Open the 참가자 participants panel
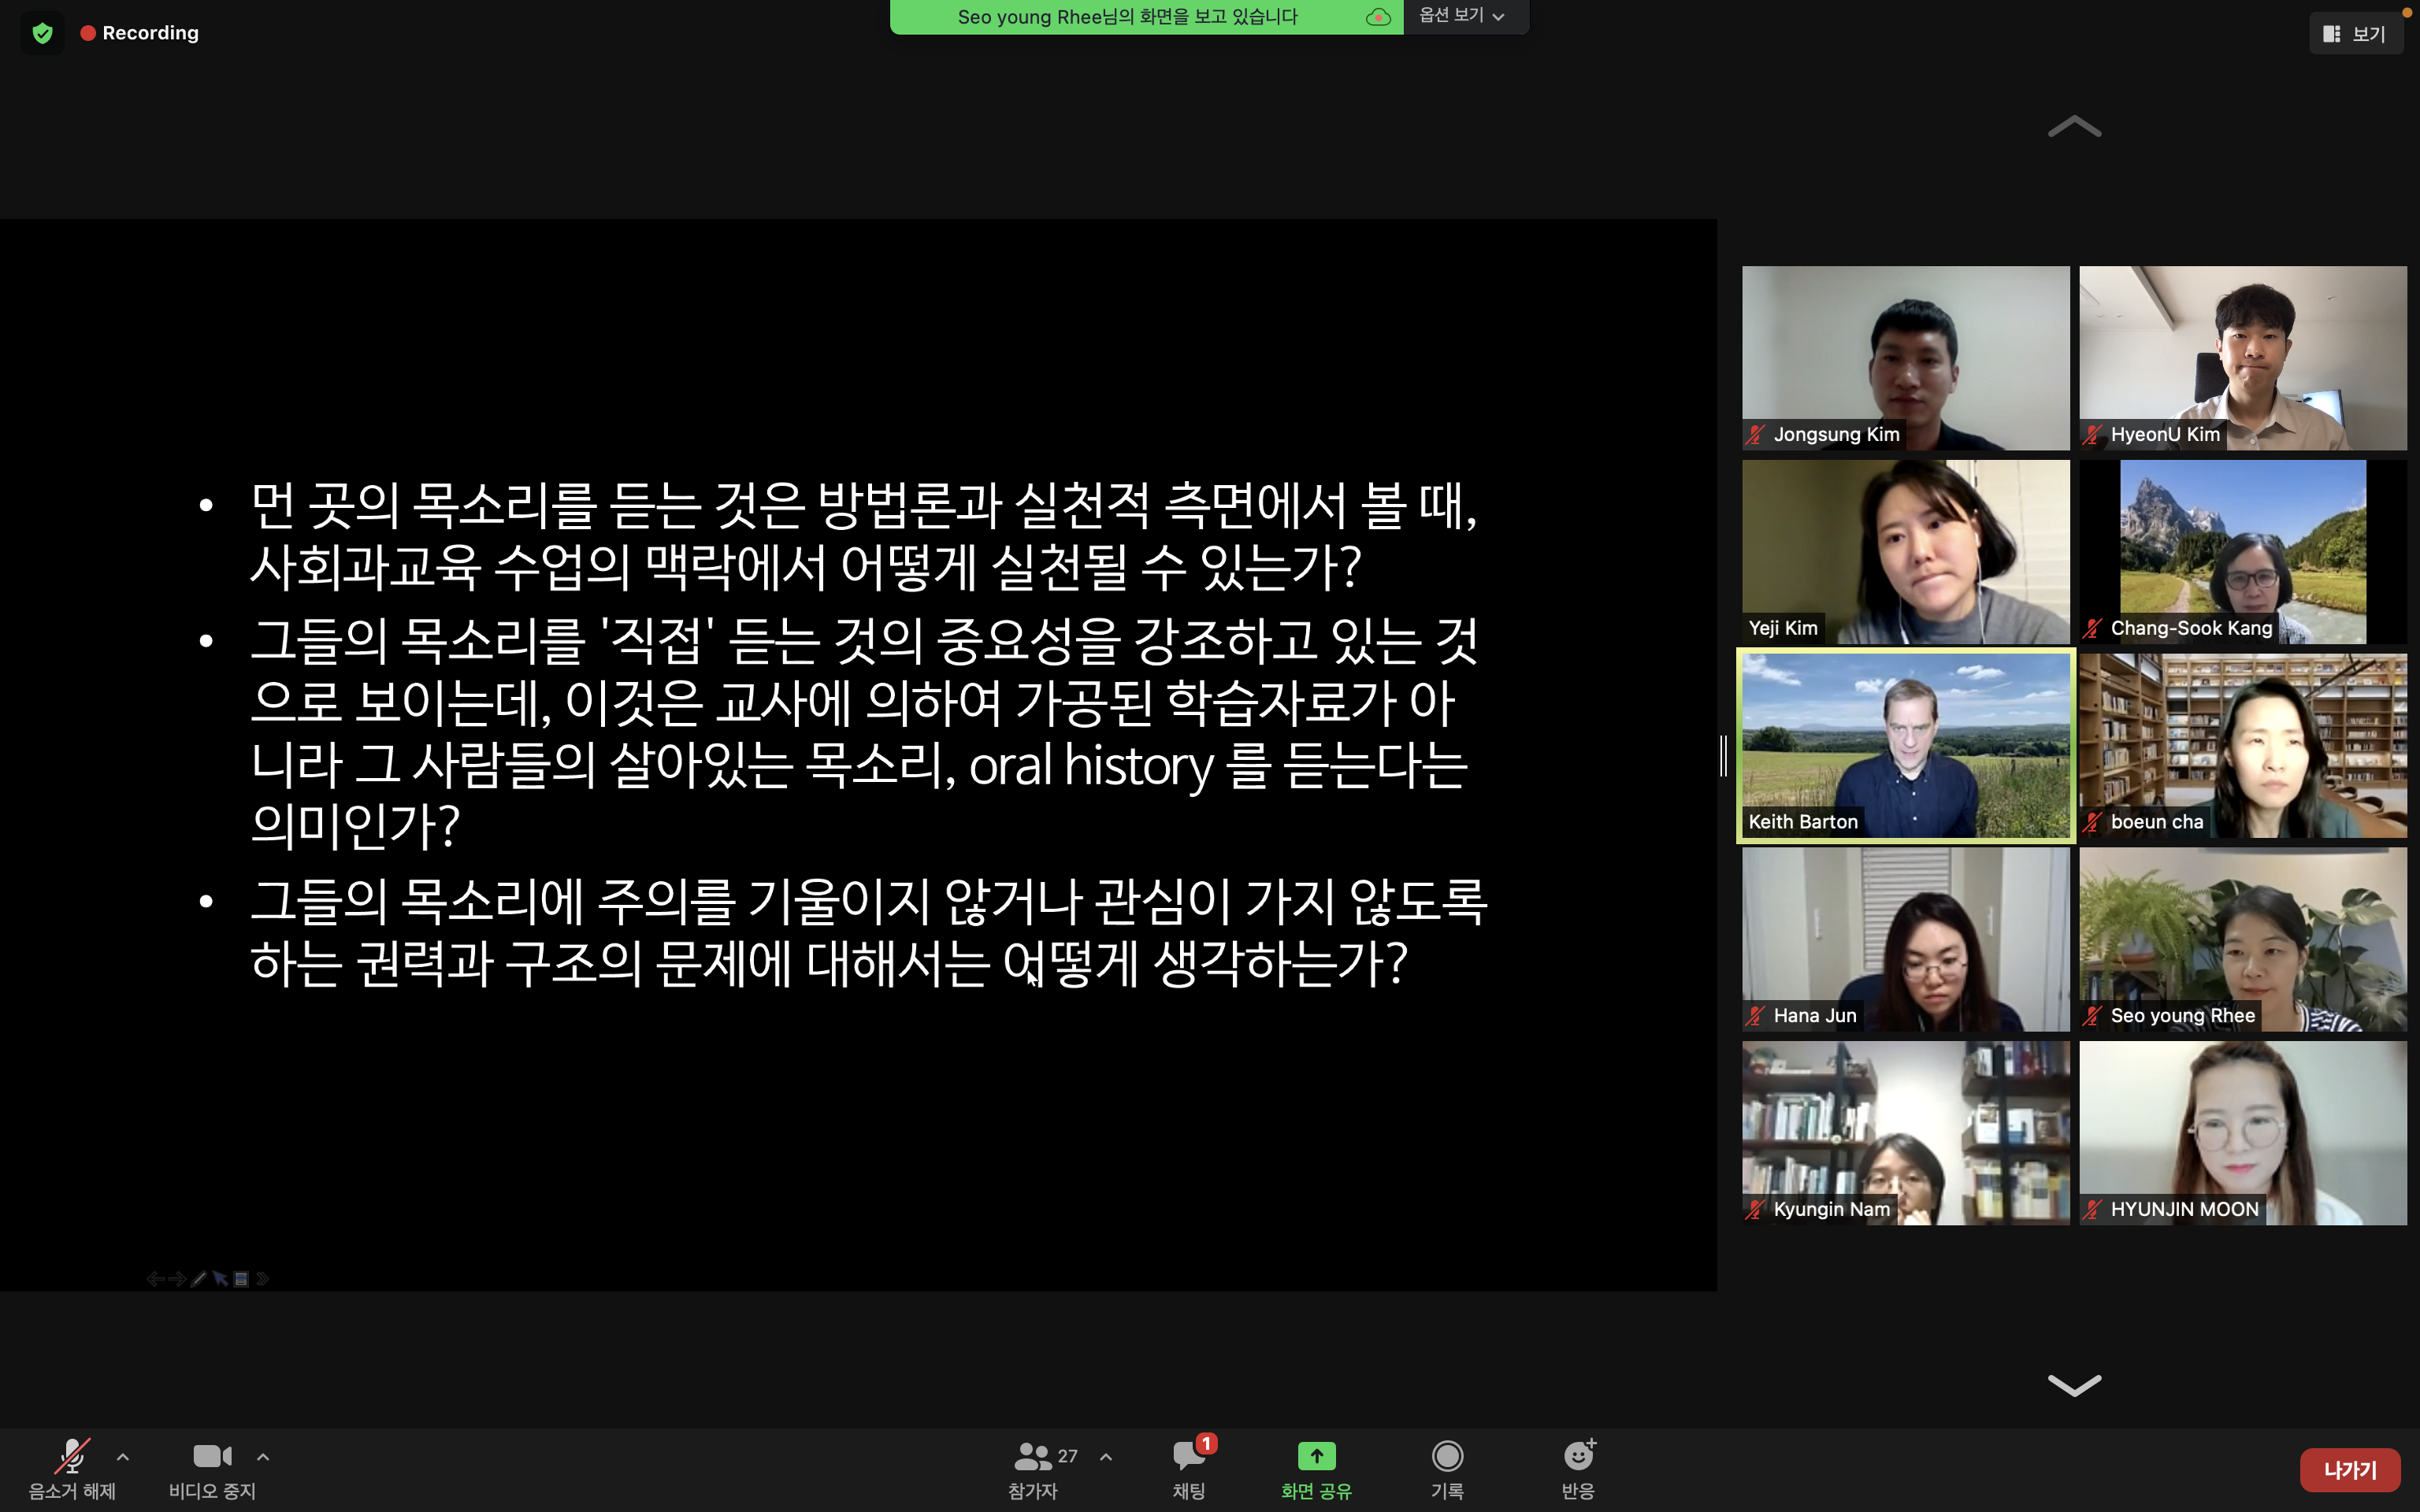 [x=1035, y=1469]
